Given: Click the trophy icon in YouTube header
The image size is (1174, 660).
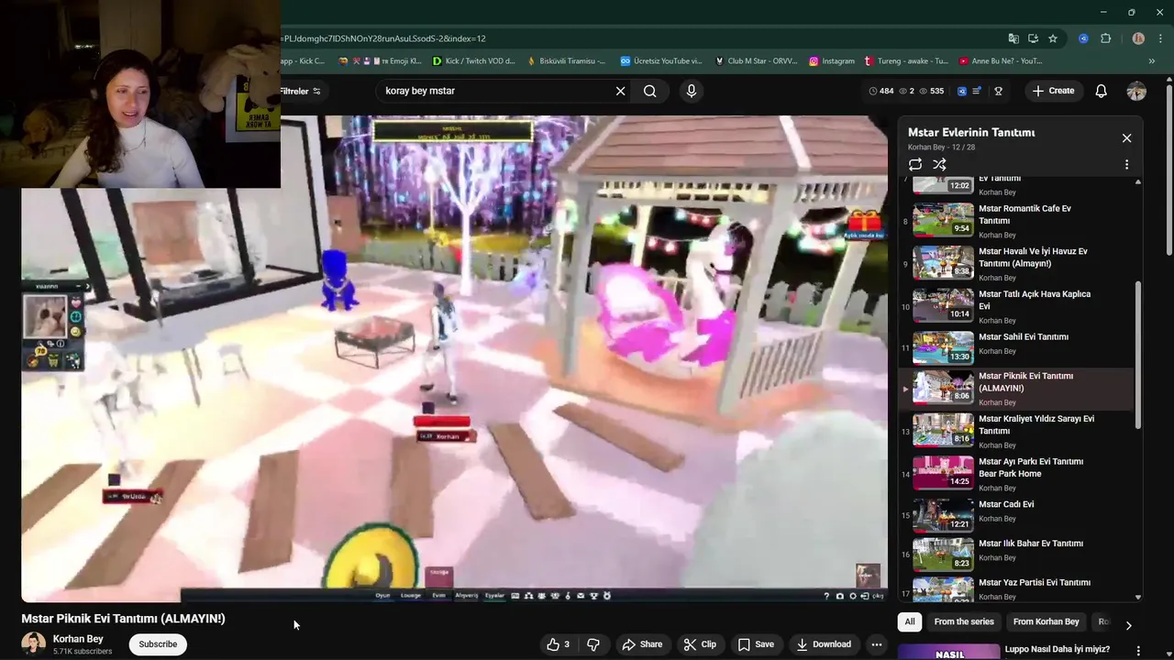Looking at the screenshot, I should pos(998,91).
